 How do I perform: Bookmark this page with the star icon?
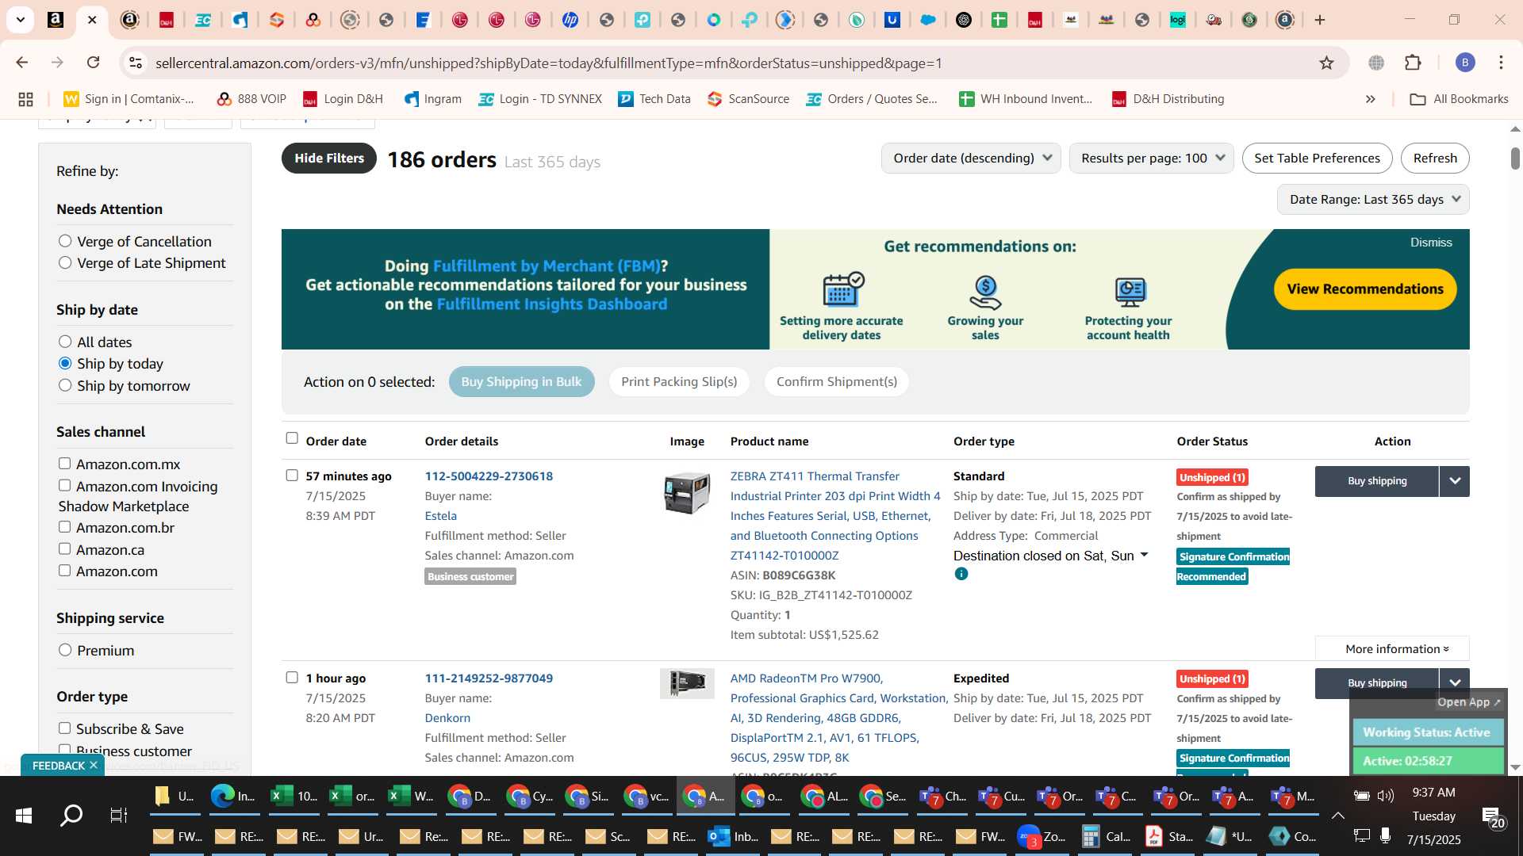[1326, 63]
